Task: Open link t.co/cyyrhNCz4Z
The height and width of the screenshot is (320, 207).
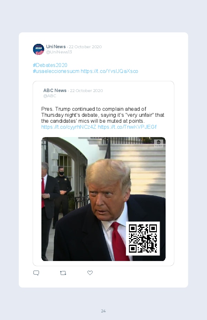Action: click(68, 127)
